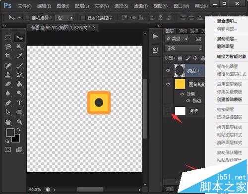This screenshot has height=194, width=248.
Task: Select the Path Selection tool
Action: coord(8,112)
